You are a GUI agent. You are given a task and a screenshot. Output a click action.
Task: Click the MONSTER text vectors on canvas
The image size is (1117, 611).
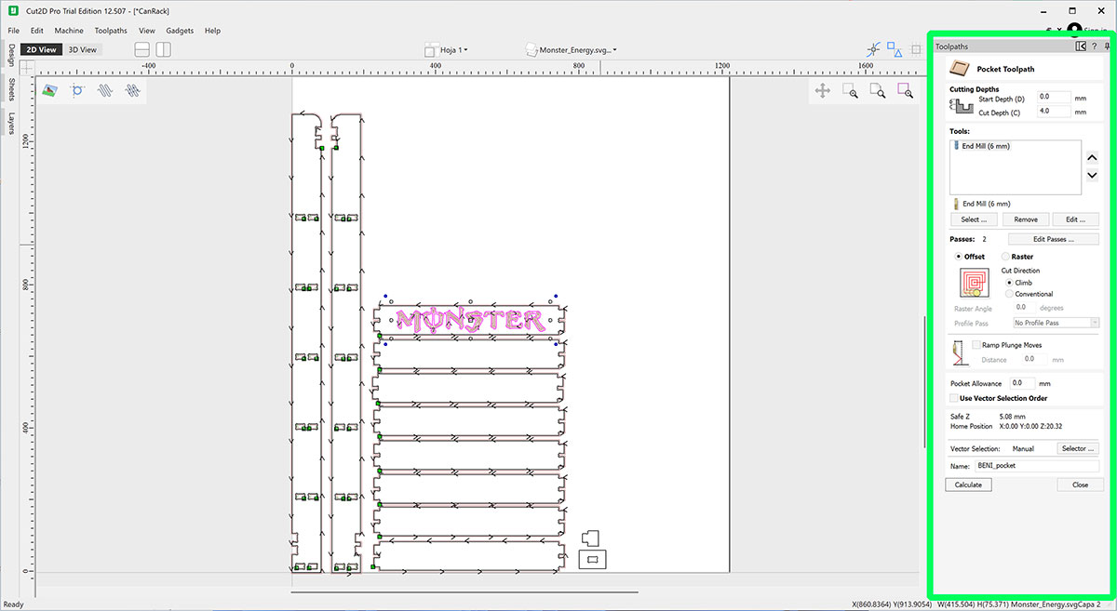point(470,321)
